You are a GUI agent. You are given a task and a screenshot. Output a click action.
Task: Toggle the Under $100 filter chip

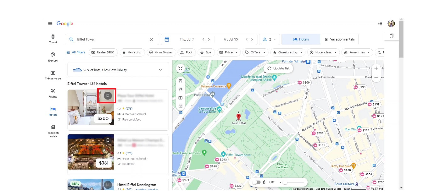pyautogui.click(x=103, y=52)
